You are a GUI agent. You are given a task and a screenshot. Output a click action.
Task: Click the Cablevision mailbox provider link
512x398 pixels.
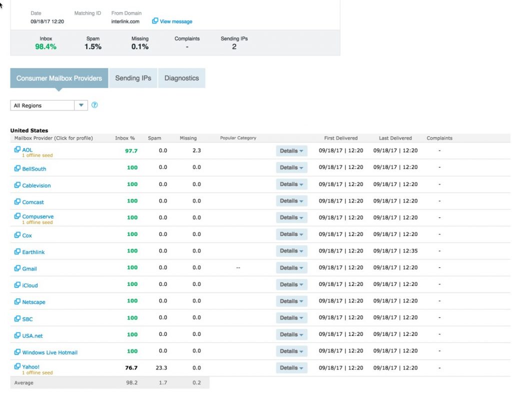tap(36, 185)
